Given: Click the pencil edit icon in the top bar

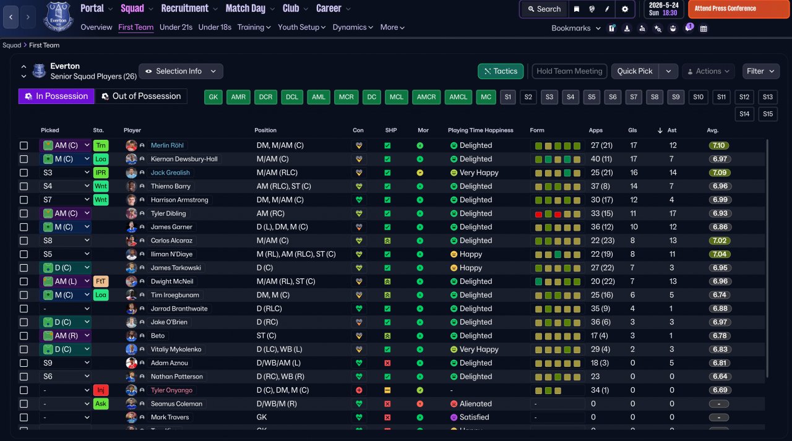Looking at the screenshot, I should (607, 9).
